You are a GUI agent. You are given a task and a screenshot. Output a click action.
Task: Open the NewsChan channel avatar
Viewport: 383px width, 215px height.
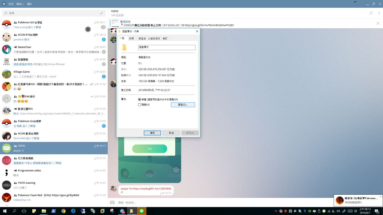click(7, 49)
